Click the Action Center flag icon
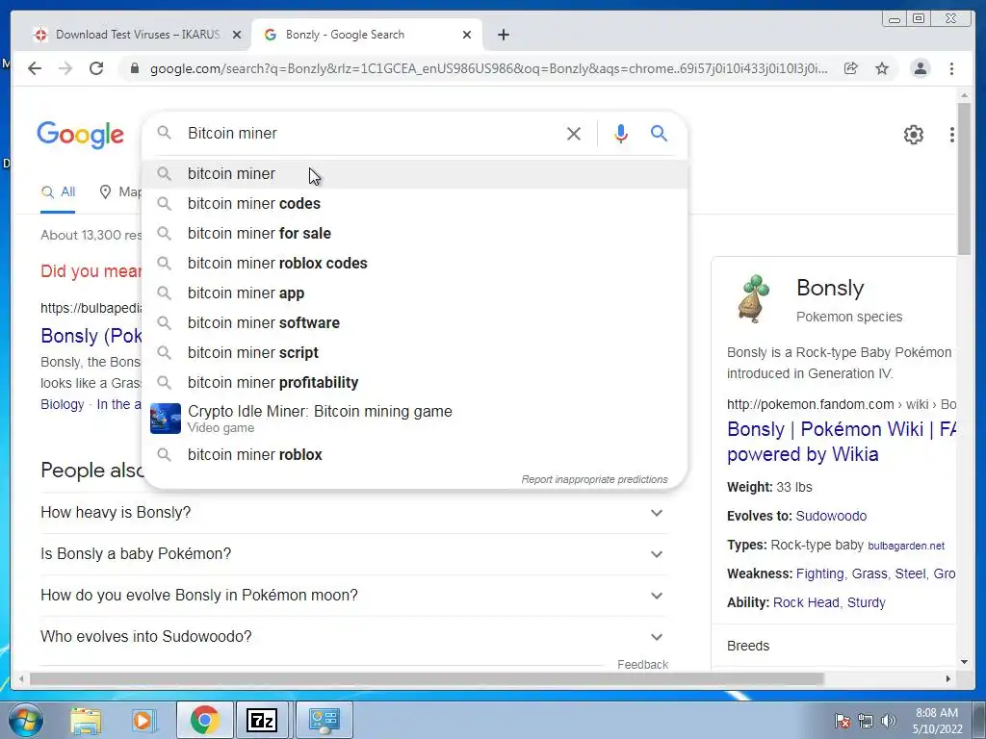986x739 pixels. (843, 721)
